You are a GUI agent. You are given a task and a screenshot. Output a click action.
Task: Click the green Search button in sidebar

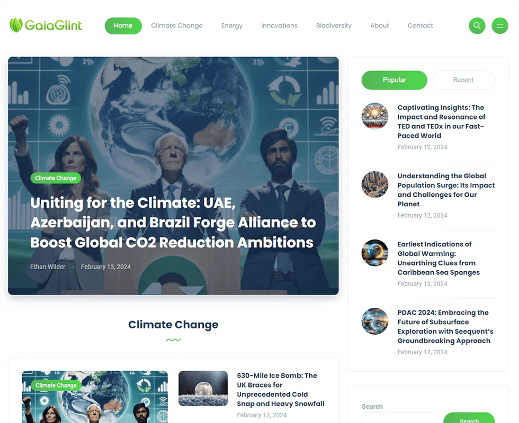click(x=469, y=418)
